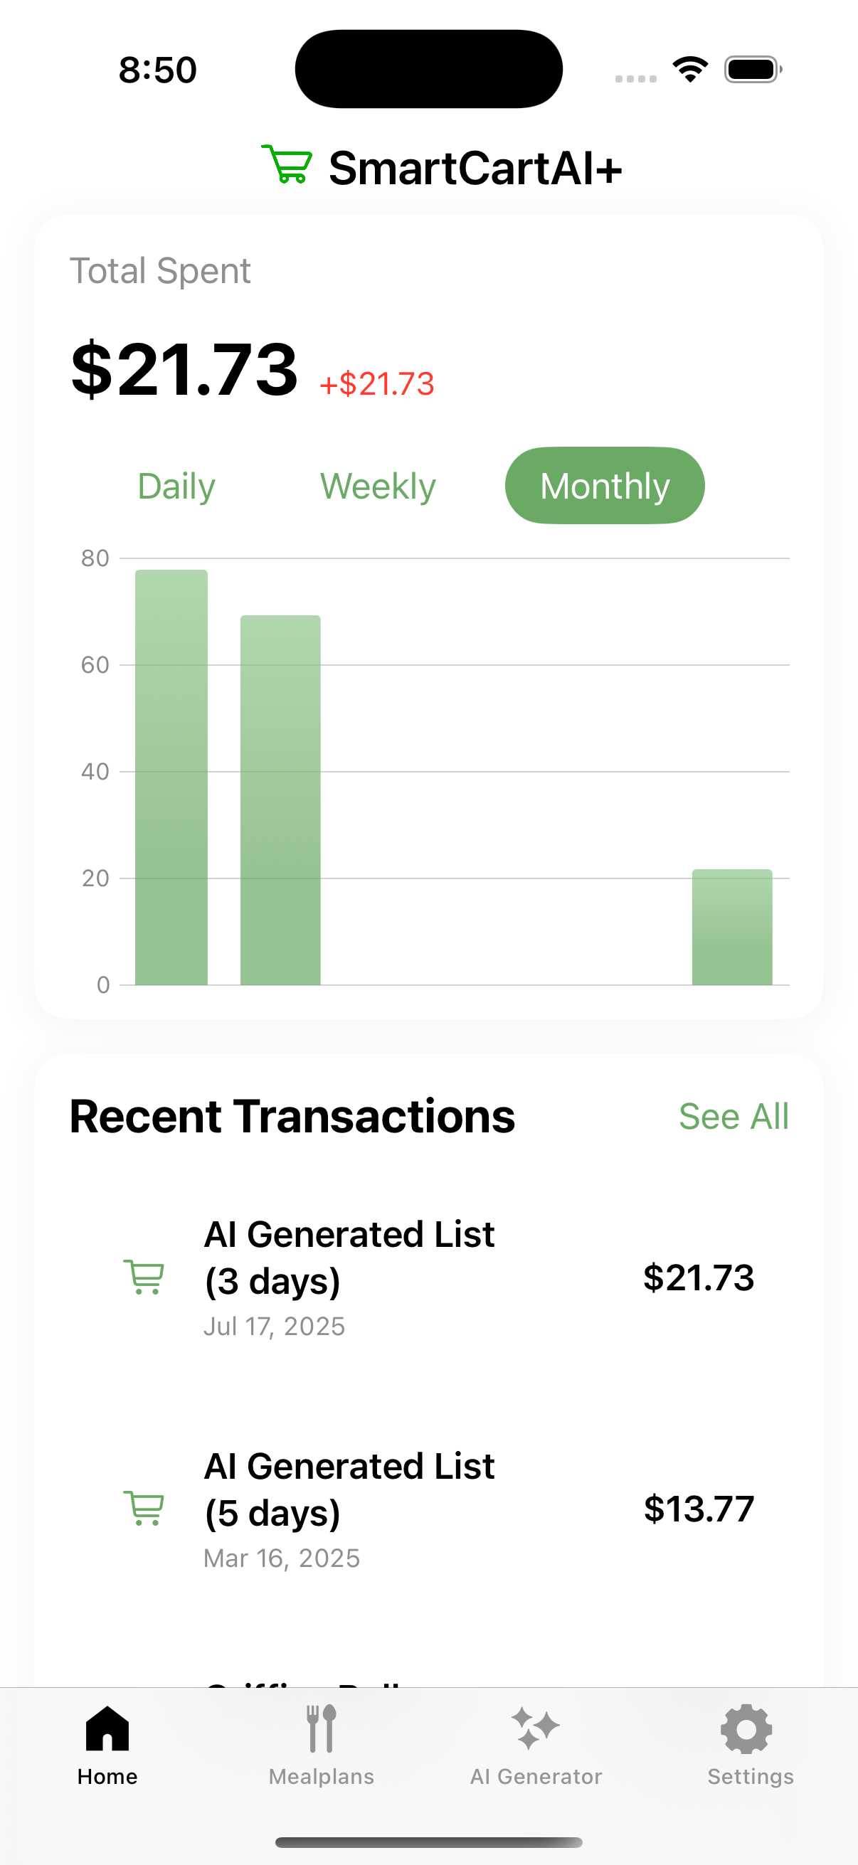Switch the chart to Weekly view

click(x=378, y=486)
